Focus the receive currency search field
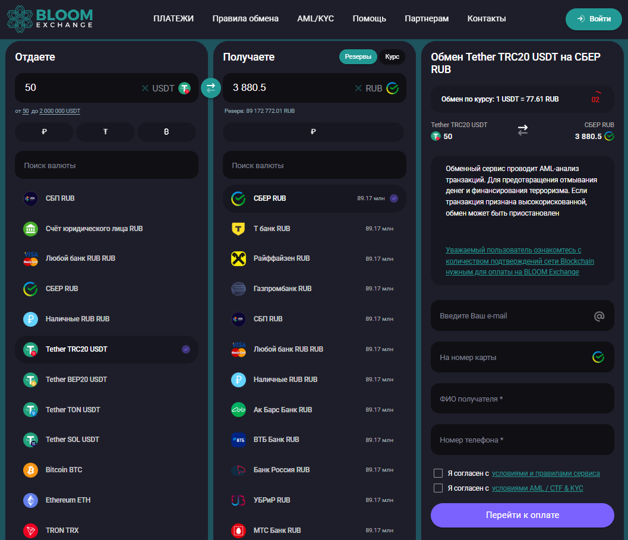628x540 pixels. pyautogui.click(x=314, y=165)
